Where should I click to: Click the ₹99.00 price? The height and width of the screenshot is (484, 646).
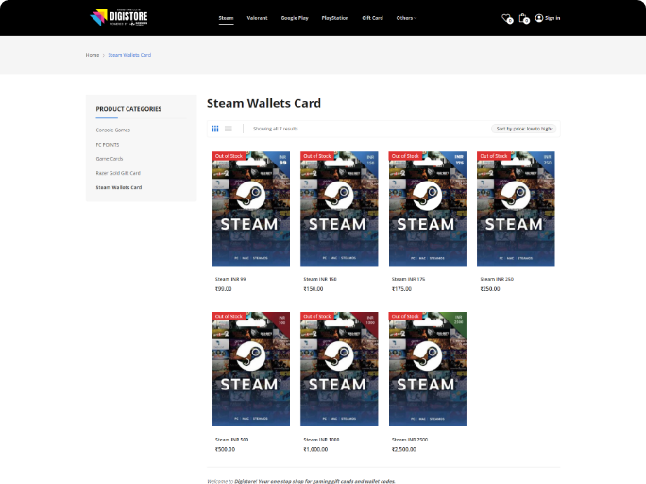(x=223, y=289)
